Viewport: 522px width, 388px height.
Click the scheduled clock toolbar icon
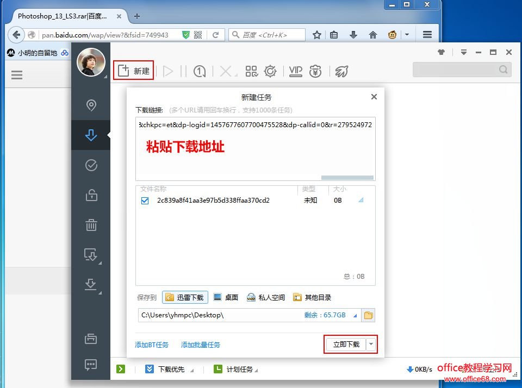click(x=200, y=71)
